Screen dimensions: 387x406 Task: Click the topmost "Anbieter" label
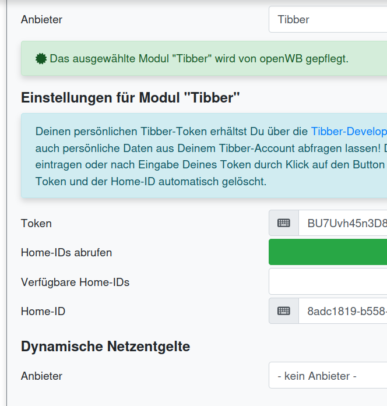[41, 19]
